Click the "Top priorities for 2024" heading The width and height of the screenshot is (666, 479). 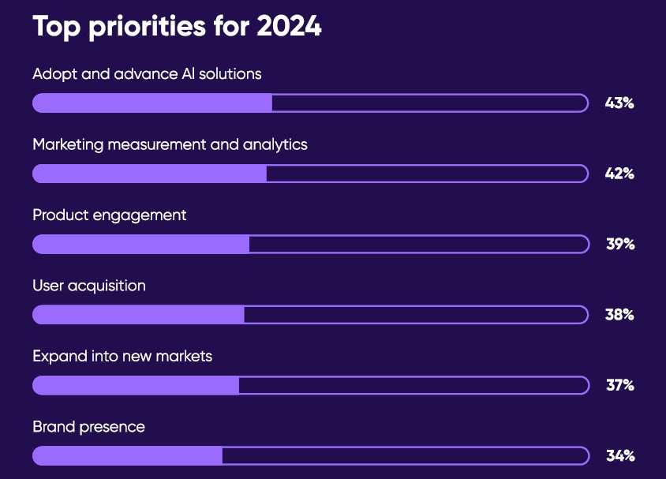[x=177, y=26]
